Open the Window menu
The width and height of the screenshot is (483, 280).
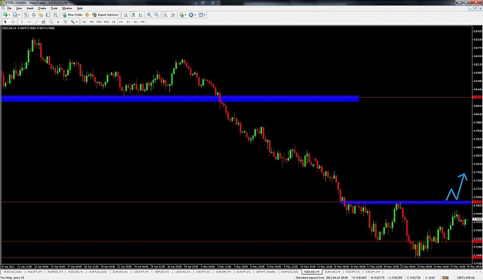66,8
